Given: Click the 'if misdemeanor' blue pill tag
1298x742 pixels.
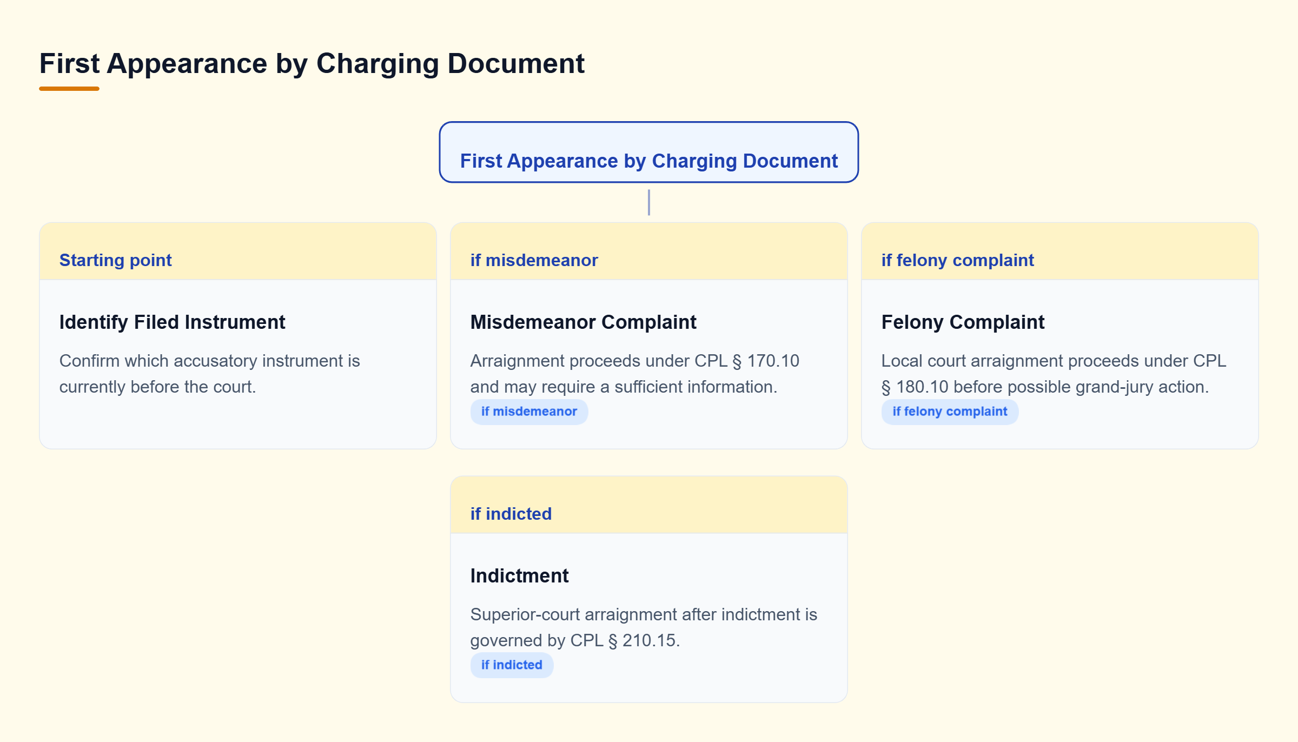Looking at the screenshot, I should point(529,412).
